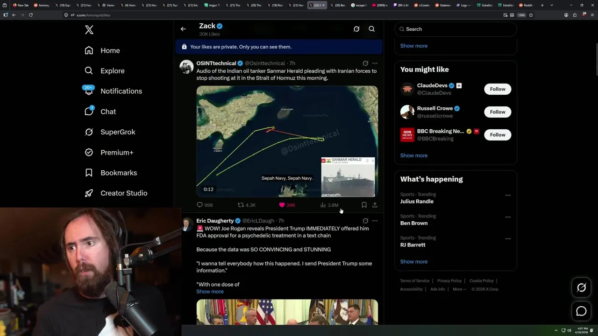Open the Home page from the sidebar

pyautogui.click(x=102, y=50)
